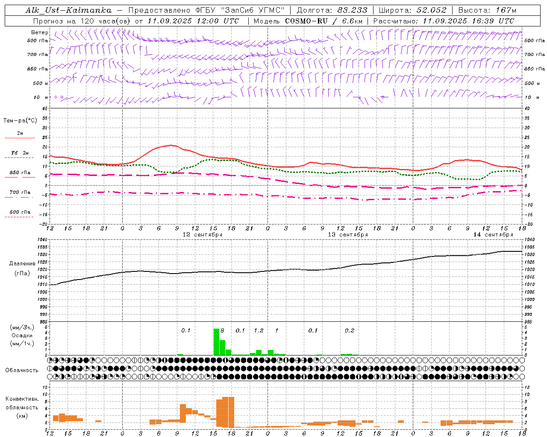The height and width of the screenshot is (437, 547).
Task: Click the Тем-ра(°C) axis label
Action: [x=20, y=121]
